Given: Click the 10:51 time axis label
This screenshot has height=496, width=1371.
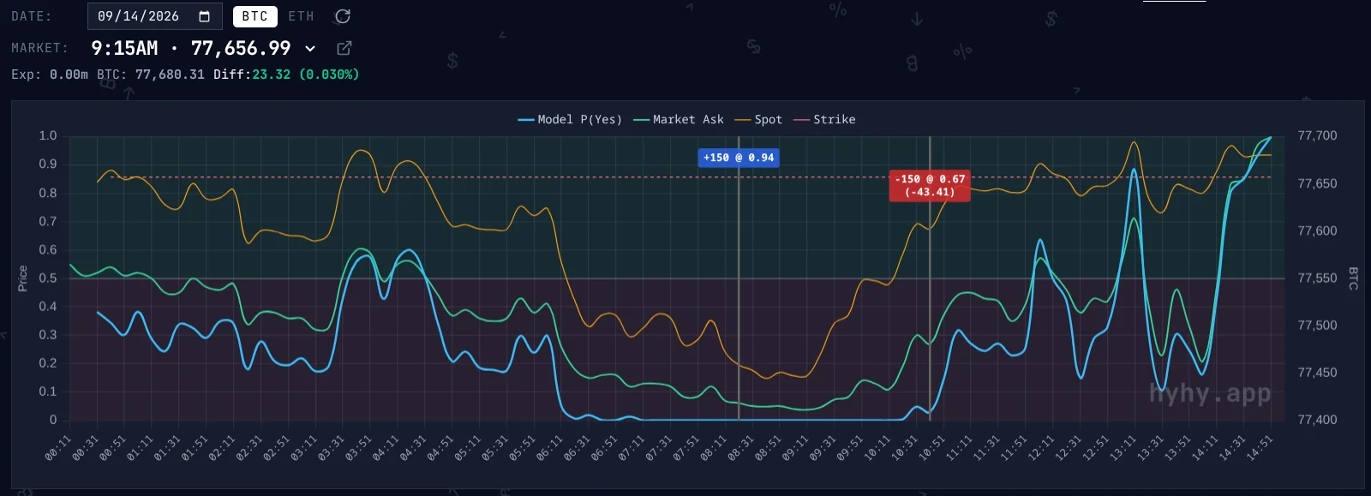Looking at the screenshot, I should click(931, 448).
